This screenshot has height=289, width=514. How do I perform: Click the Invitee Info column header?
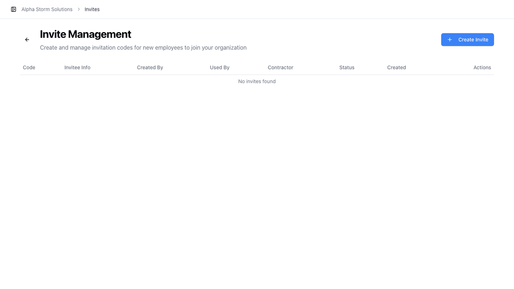(78, 67)
